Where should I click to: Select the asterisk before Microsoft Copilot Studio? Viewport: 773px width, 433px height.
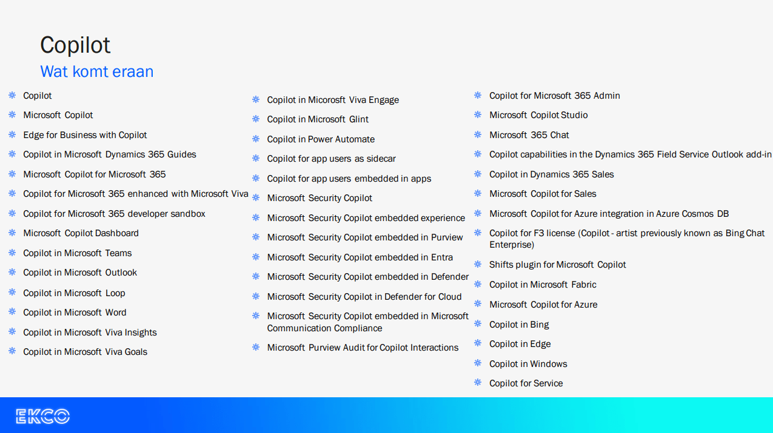point(478,115)
